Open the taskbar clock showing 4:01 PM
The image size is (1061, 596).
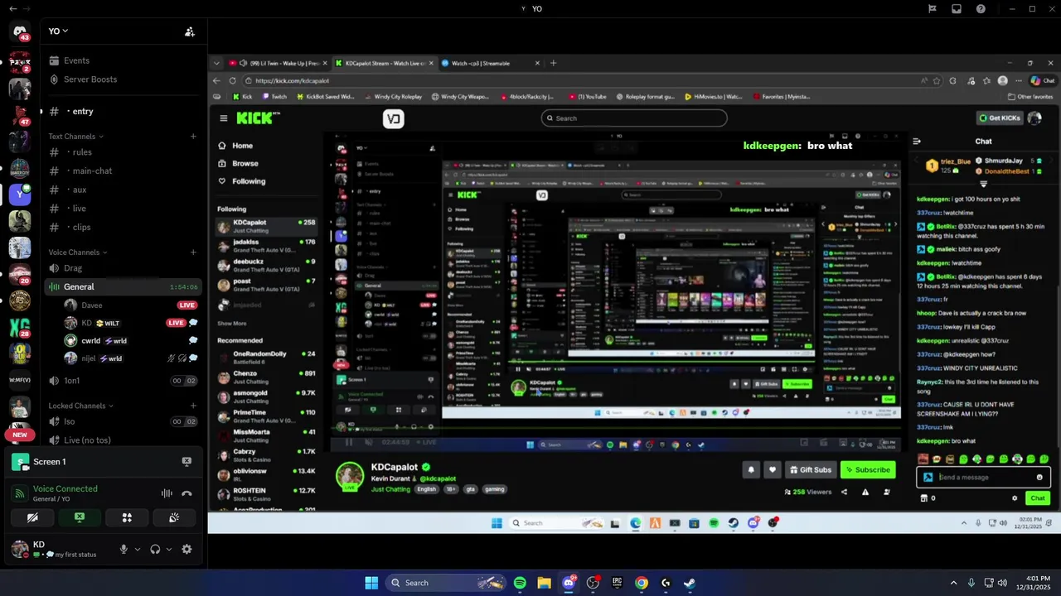[x=1031, y=583]
